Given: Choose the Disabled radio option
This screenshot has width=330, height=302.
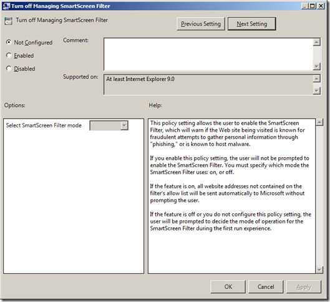Looking at the screenshot, I should (x=9, y=69).
